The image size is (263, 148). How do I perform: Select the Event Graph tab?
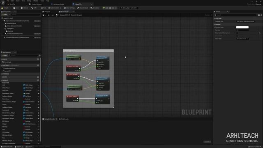coord(65,12)
